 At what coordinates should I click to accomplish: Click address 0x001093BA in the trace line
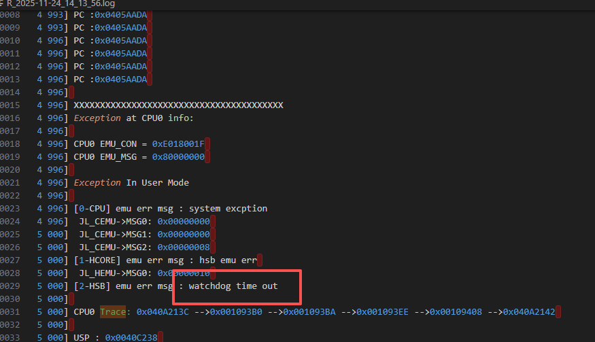309,311
